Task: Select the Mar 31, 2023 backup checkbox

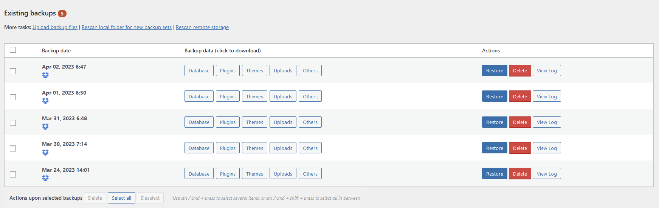Action: [13, 123]
